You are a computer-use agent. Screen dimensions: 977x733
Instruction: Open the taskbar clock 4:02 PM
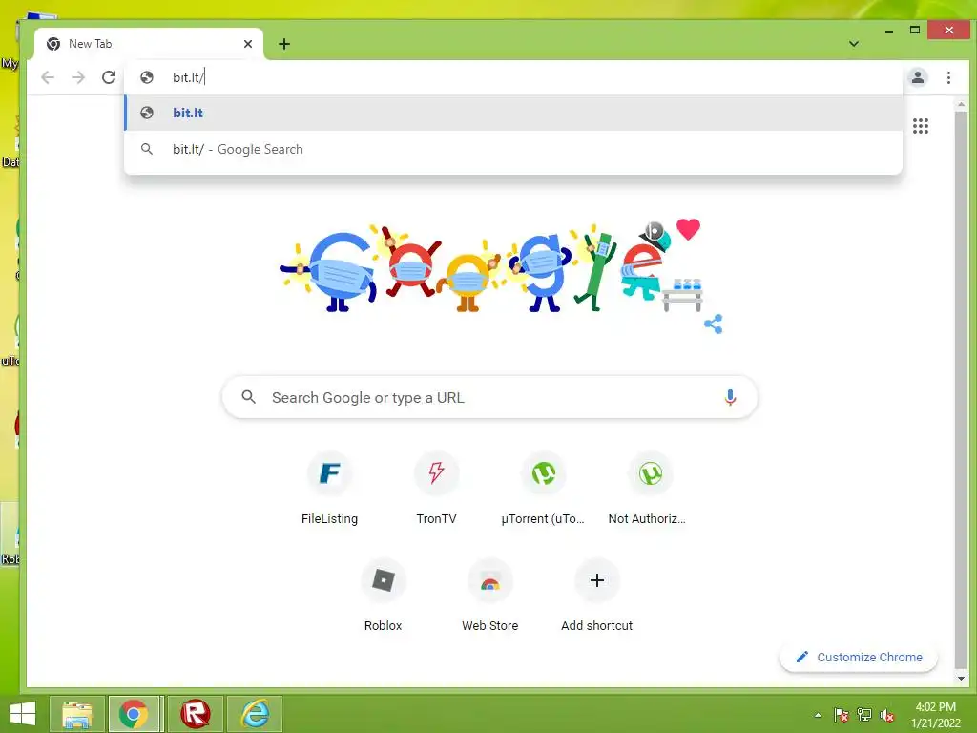[x=936, y=715]
